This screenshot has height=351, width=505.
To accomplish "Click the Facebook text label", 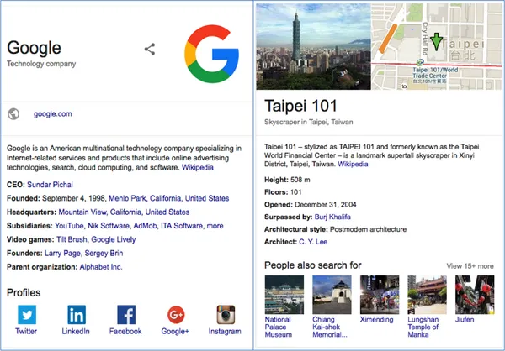I will (x=125, y=331).
